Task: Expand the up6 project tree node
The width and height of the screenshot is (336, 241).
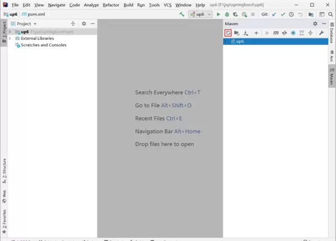Action: tap(10, 32)
